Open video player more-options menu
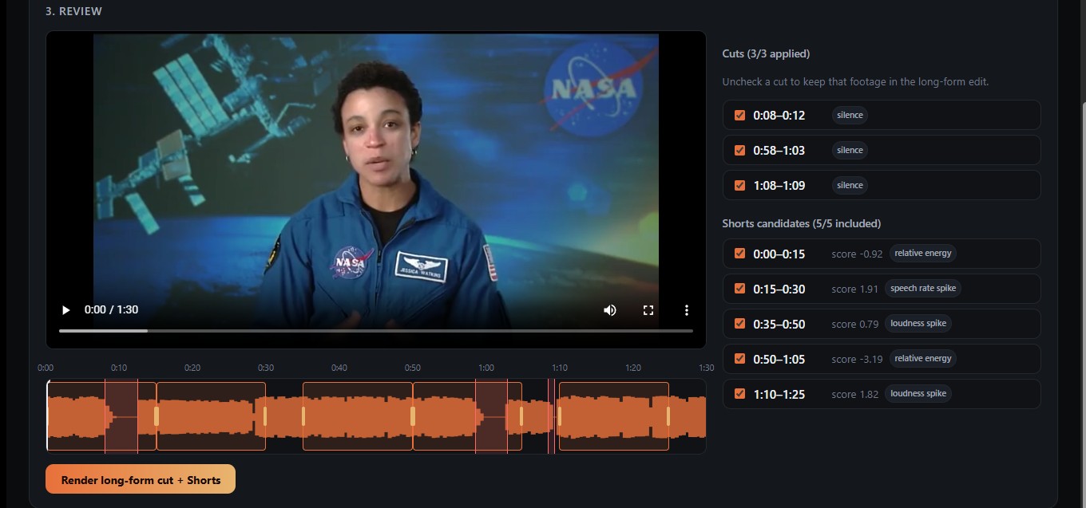The width and height of the screenshot is (1086, 508). pos(686,310)
